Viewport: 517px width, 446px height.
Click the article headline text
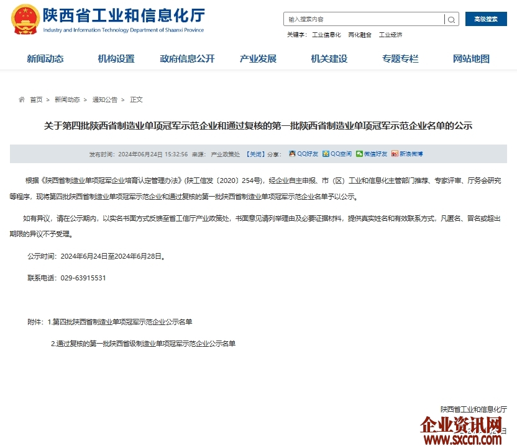(x=258, y=126)
